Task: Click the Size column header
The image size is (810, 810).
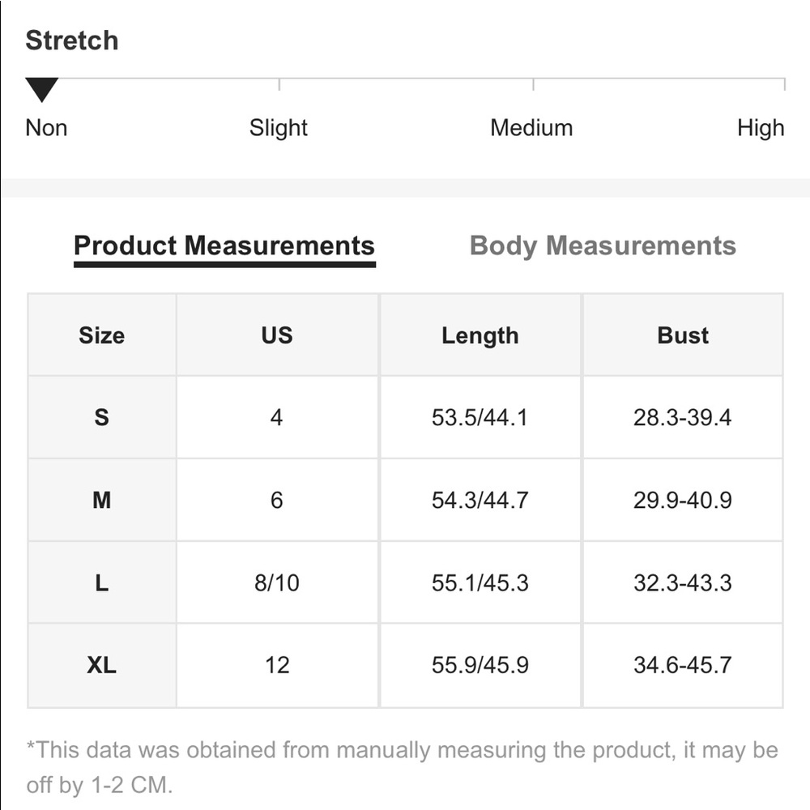Action: point(101,335)
